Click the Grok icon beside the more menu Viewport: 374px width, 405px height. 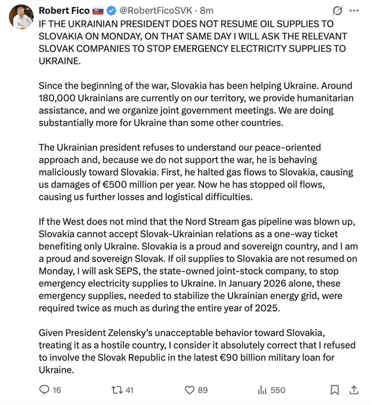336,11
